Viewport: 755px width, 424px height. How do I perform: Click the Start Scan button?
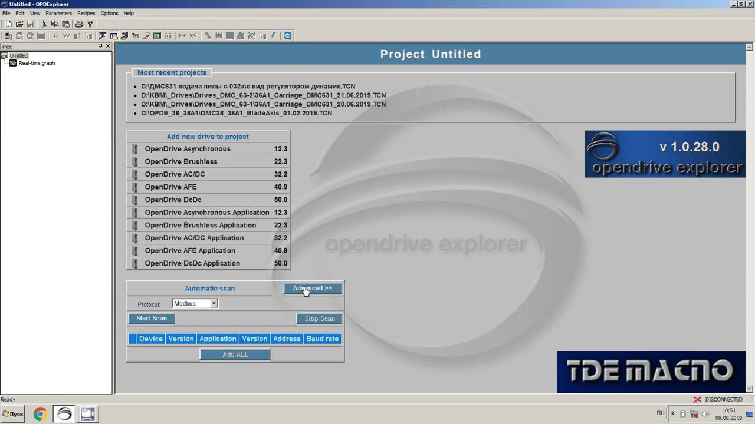pos(152,318)
